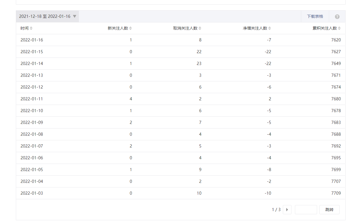
Task: Click the 2022-01-11 row date
Action: click(x=32, y=99)
